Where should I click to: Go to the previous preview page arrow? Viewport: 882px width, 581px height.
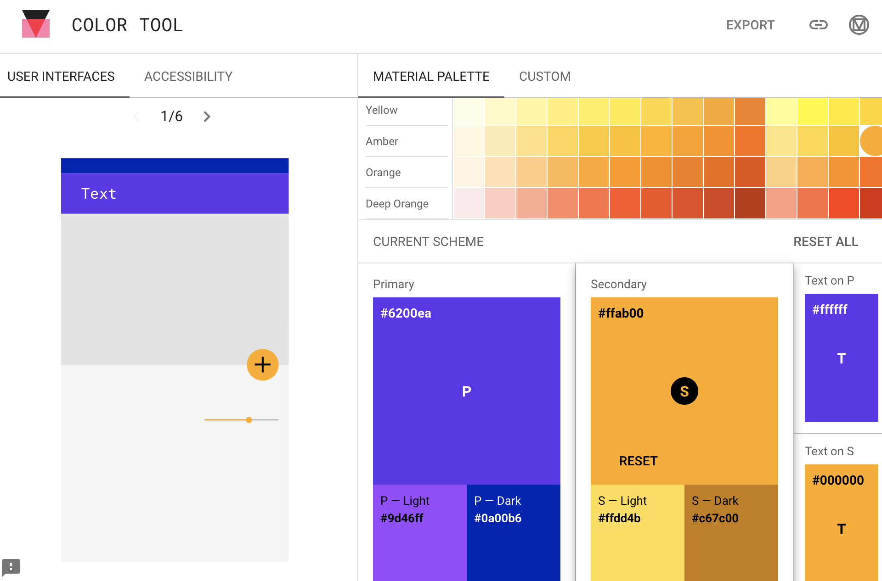136,117
